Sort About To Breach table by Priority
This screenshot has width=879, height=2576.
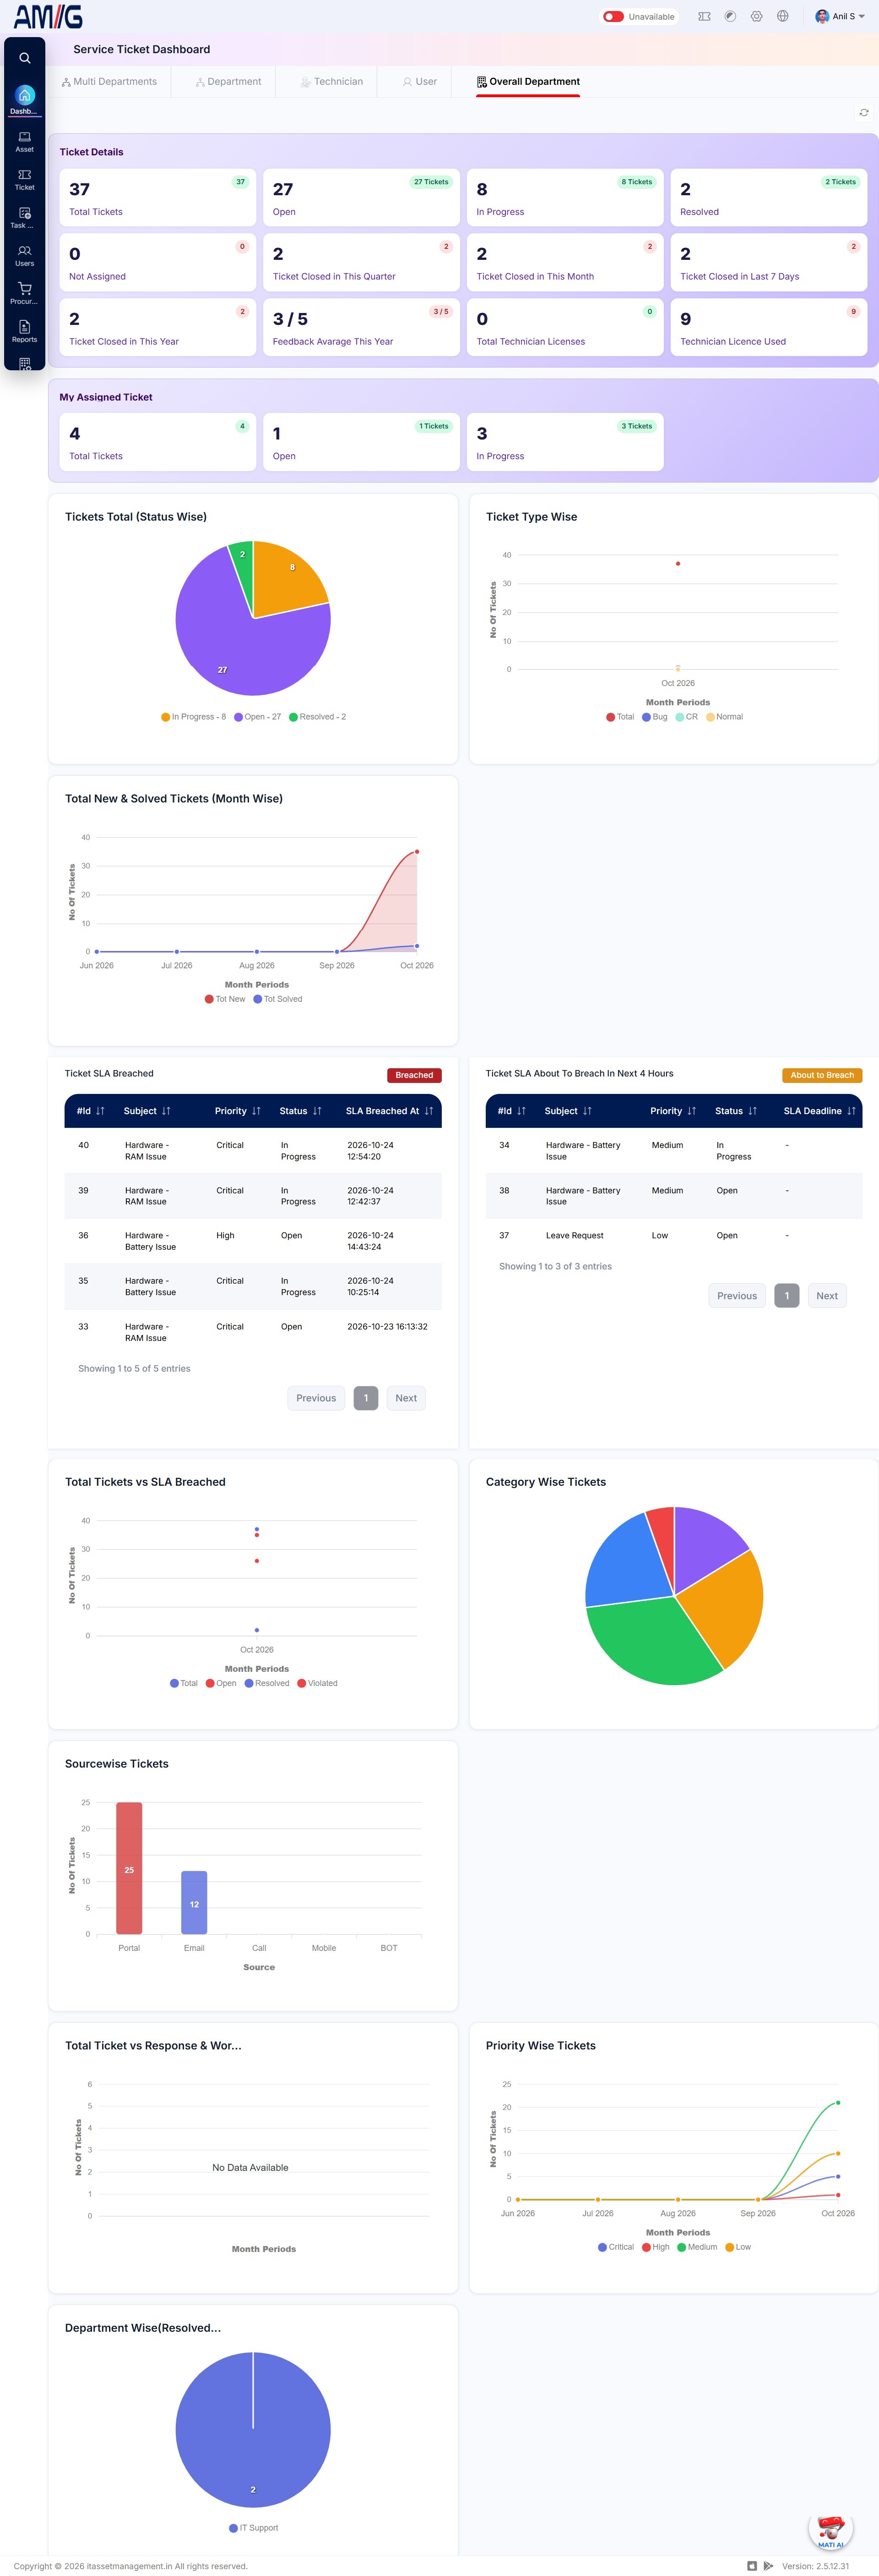click(673, 1111)
